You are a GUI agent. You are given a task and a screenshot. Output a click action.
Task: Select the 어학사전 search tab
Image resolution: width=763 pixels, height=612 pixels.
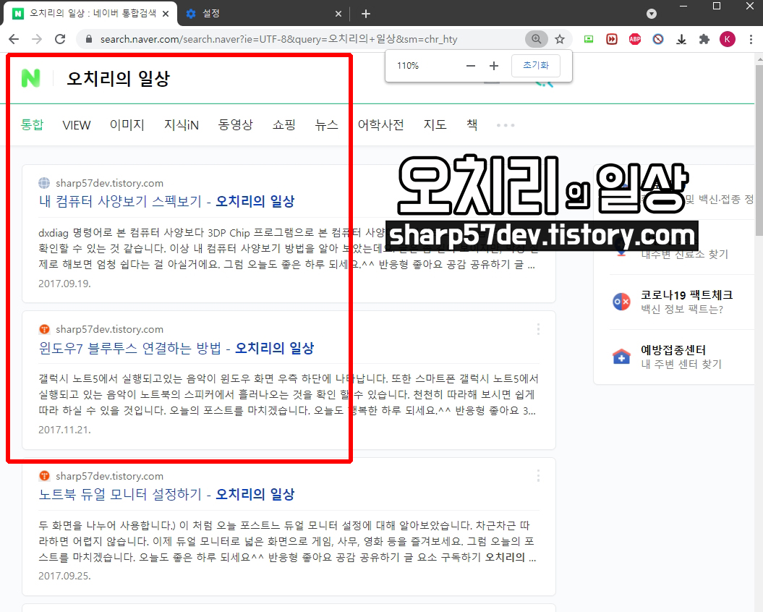(380, 124)
